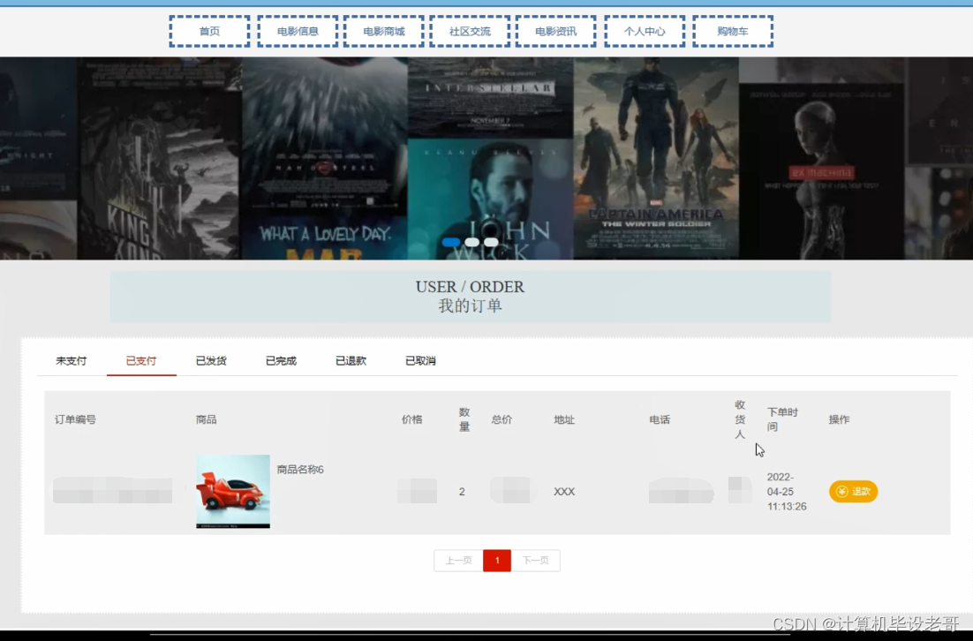Show 已发货 orders
This screenshot has width=973, height=641.
tap(211, 361)
